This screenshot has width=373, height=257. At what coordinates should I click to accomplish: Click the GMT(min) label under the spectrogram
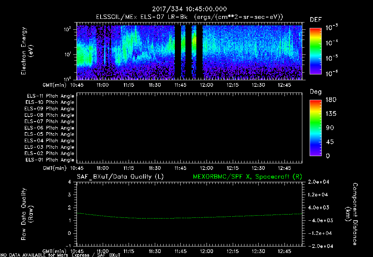point(55,85)
